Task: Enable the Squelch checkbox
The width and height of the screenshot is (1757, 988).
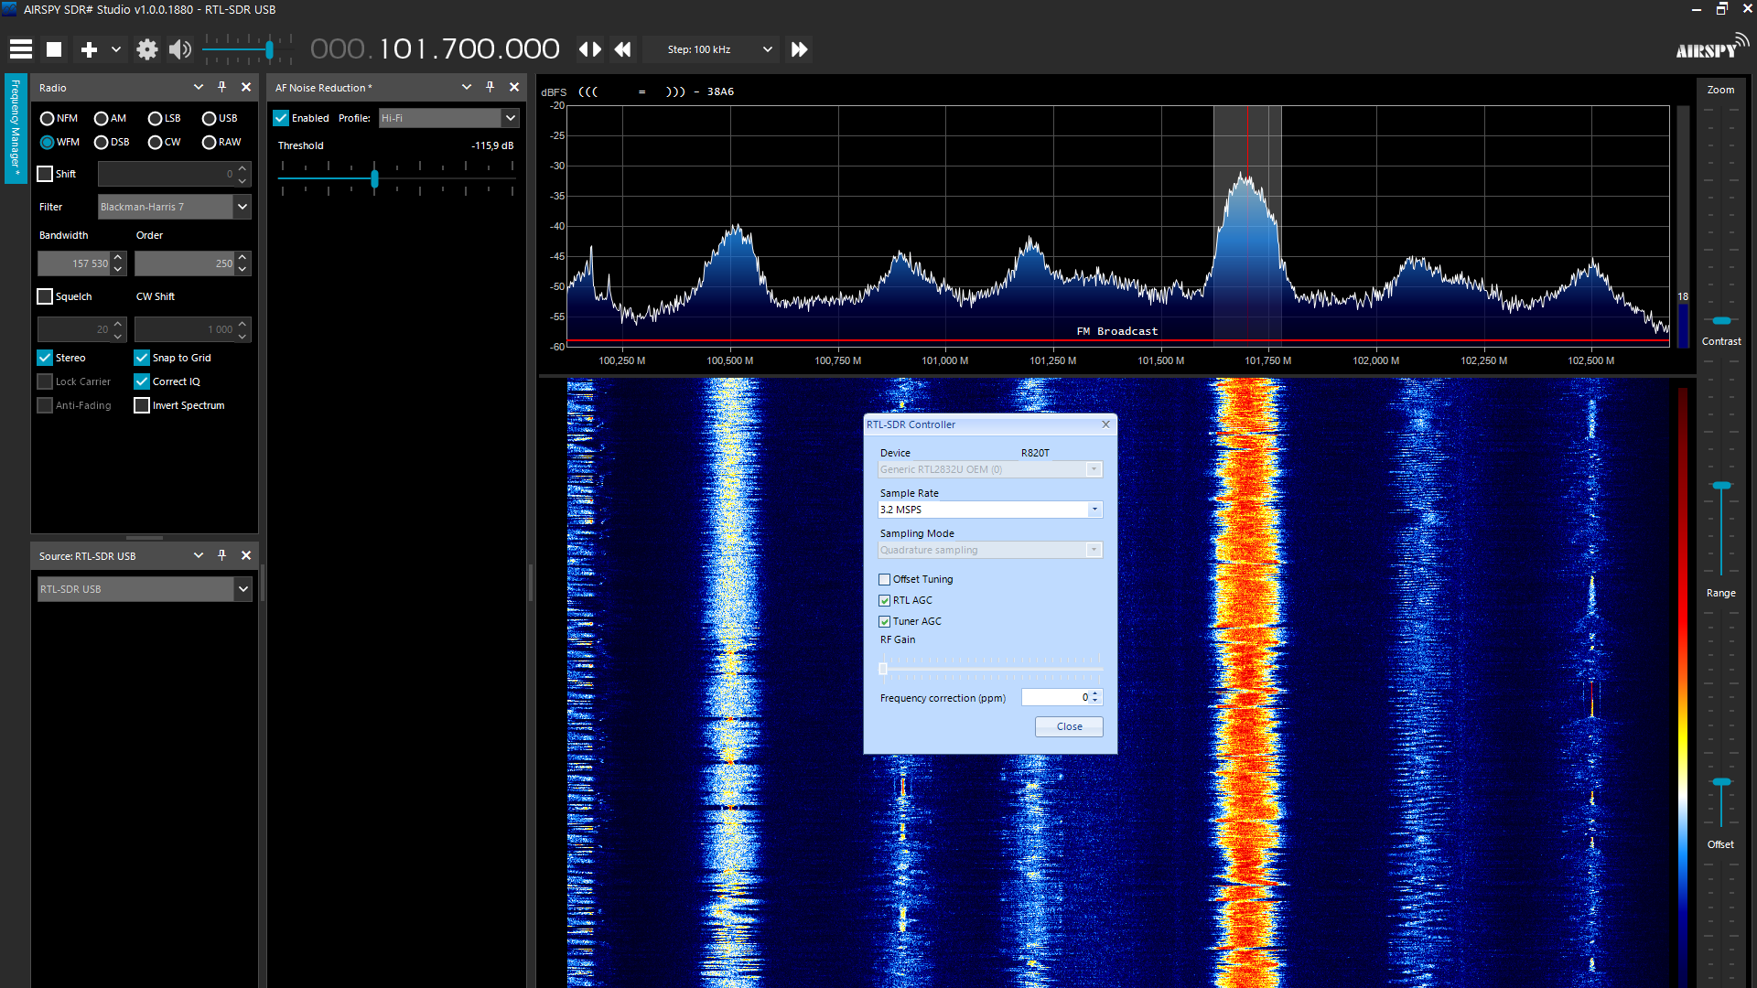Action: 45,296
